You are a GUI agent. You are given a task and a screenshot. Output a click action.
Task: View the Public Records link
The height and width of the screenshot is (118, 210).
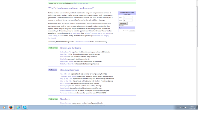65,88
